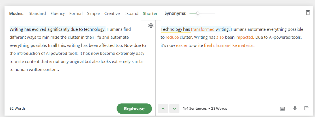Click the snowflake freeze words icon

[151, 26]
